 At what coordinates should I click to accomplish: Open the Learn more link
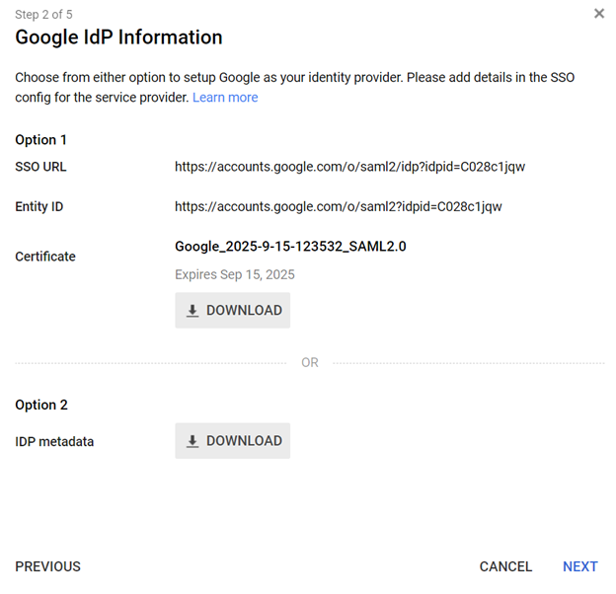point(225,98)
